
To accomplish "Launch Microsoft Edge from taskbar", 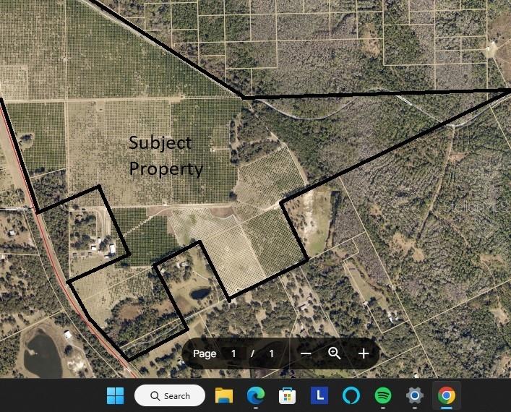I will coord(255,395).
